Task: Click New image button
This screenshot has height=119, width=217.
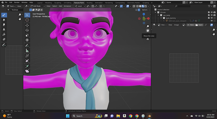Action: [x=191, y=25]
